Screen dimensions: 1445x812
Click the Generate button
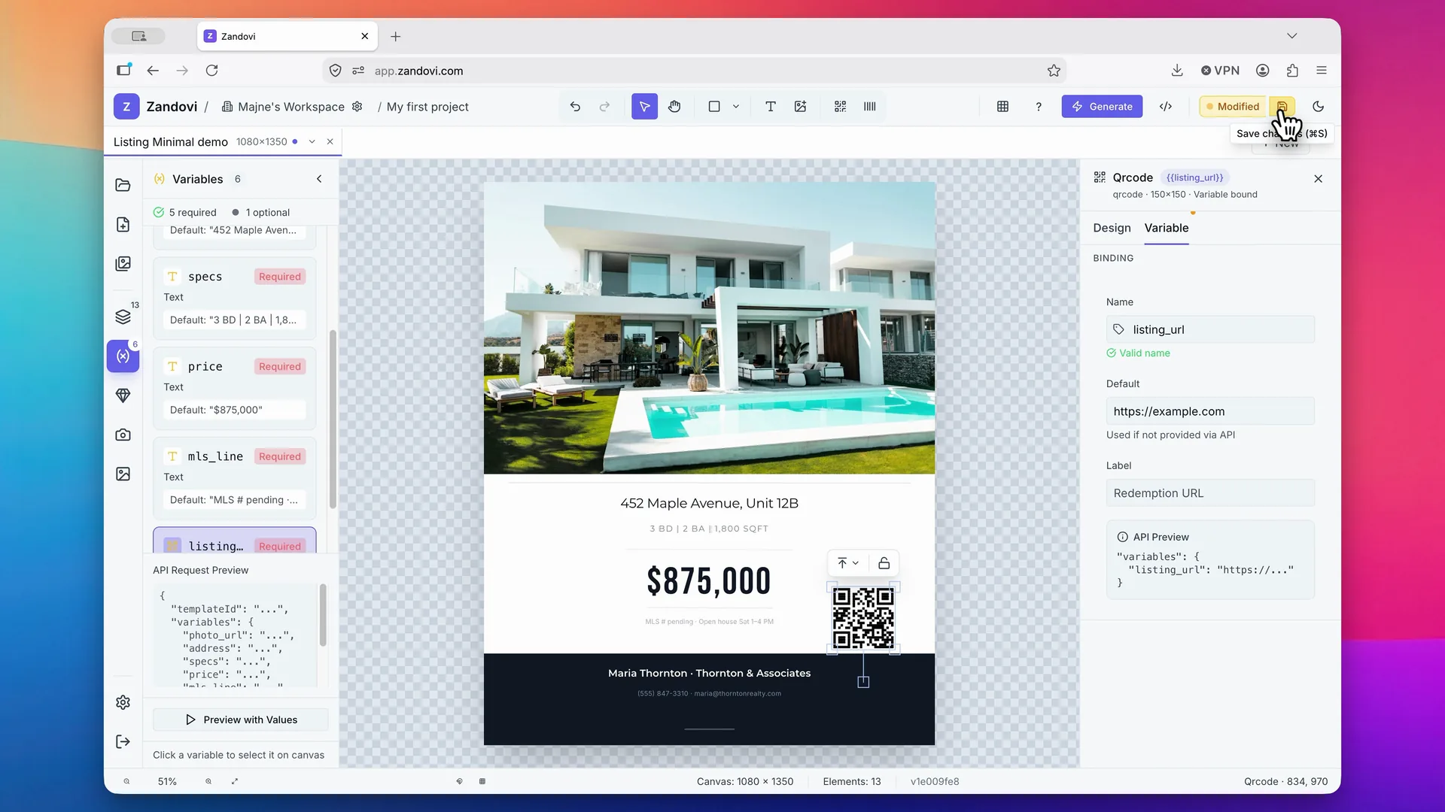(x=1102, y=107)
